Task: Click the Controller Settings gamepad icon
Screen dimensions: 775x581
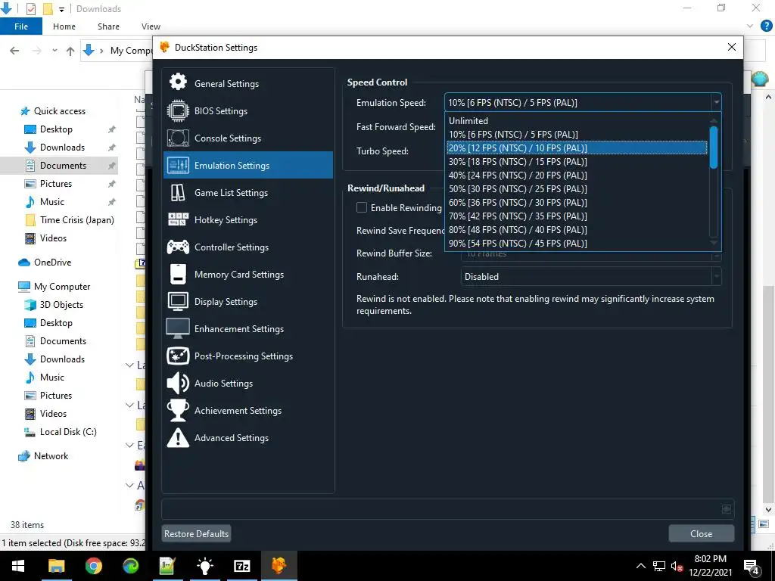Action: [x=178, y=247]
